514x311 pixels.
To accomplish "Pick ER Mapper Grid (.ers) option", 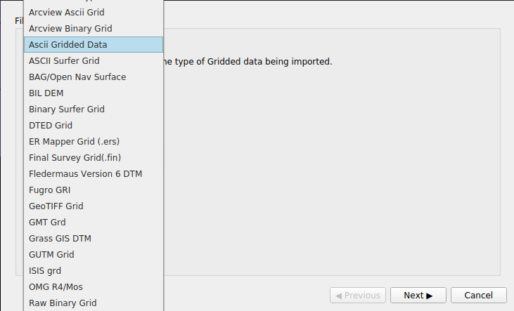I will (70, 141).
